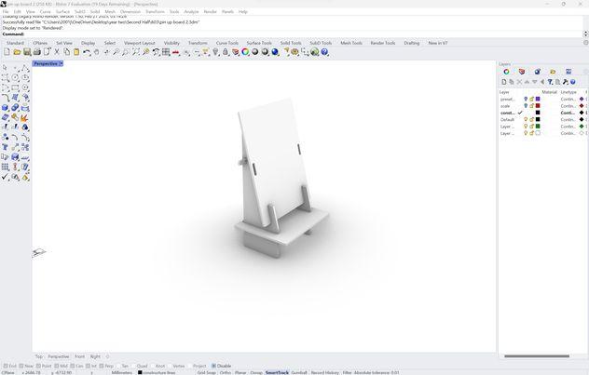Cut selection with the scissors icon

[57, 52]
